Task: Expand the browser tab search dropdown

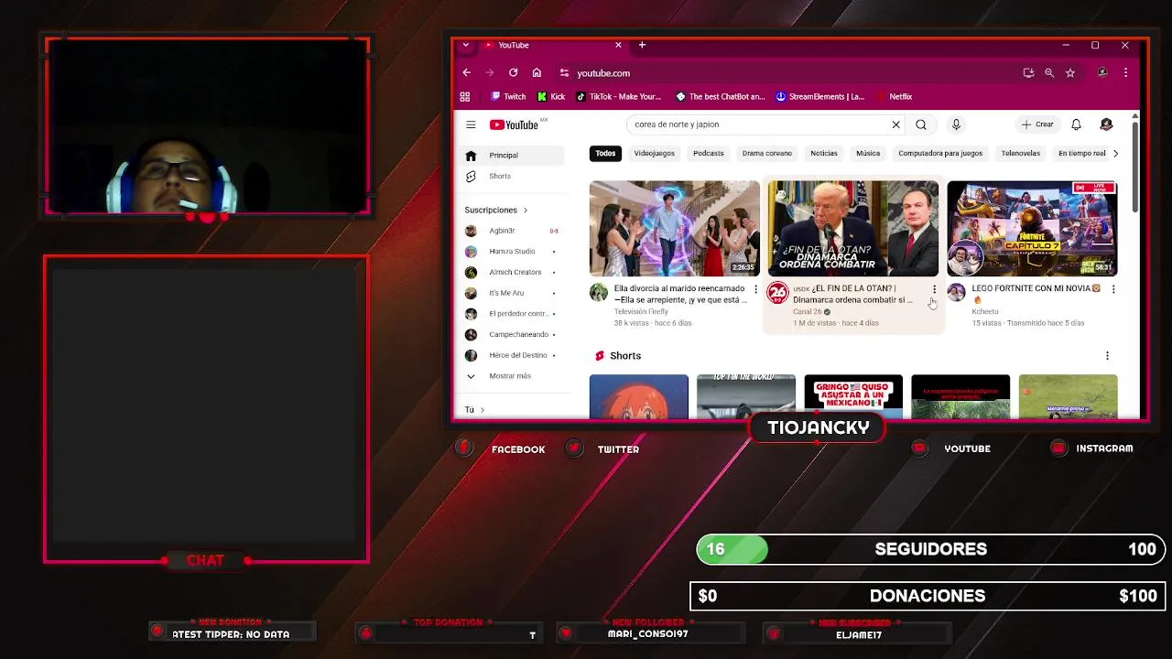Action: coord(466,45)
